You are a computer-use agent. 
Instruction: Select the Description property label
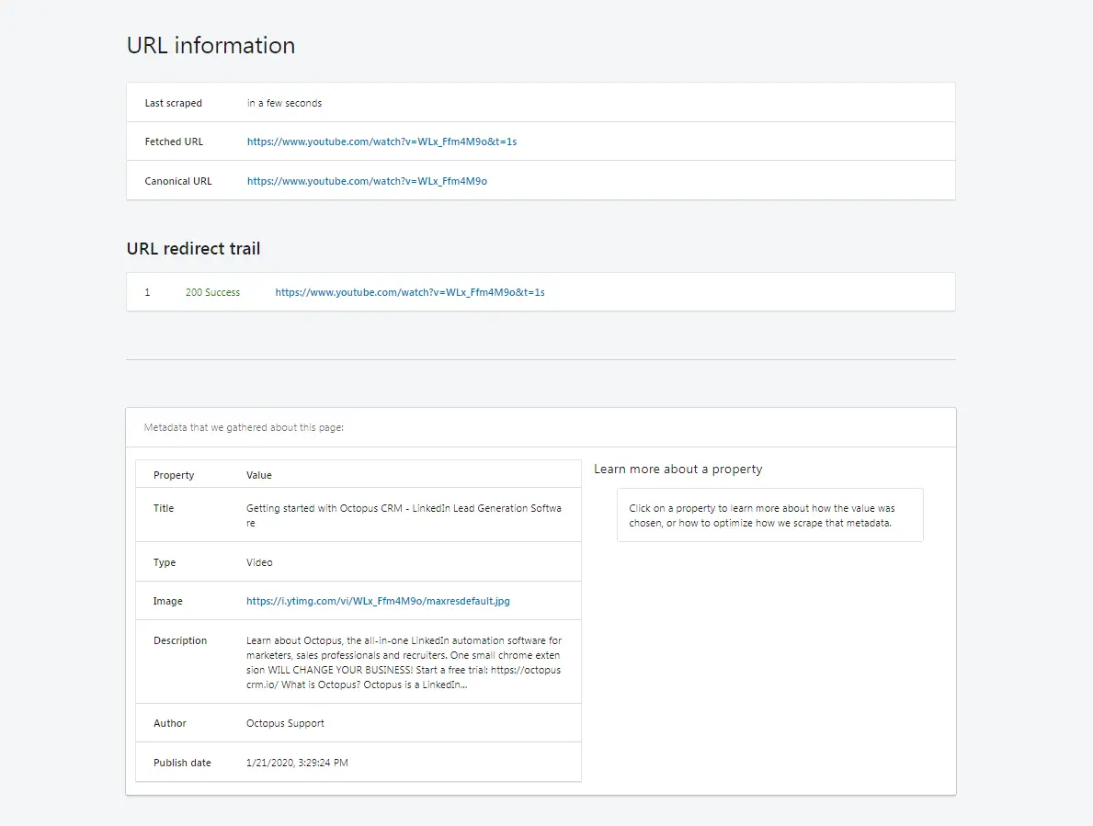180,640
